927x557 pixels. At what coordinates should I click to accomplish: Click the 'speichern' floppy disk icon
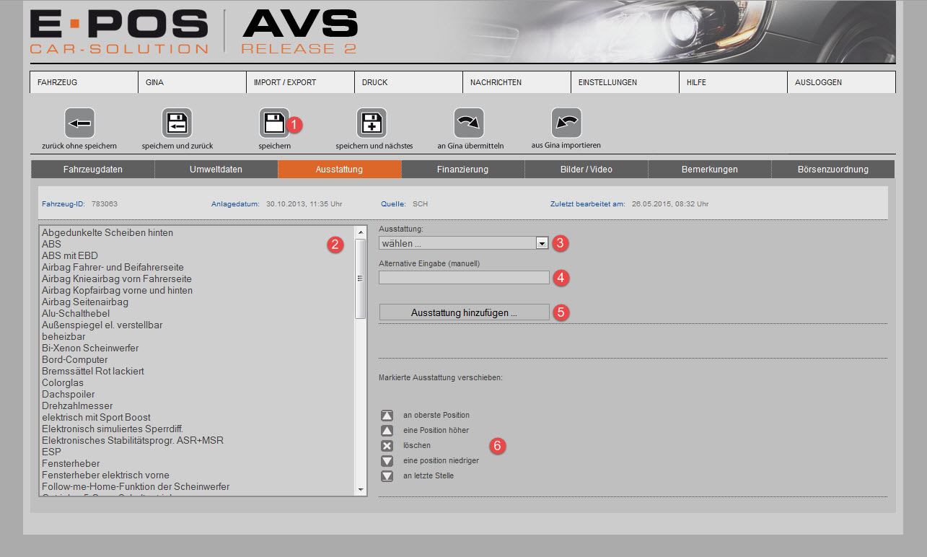pyautogui.click(x=274, y=123)
